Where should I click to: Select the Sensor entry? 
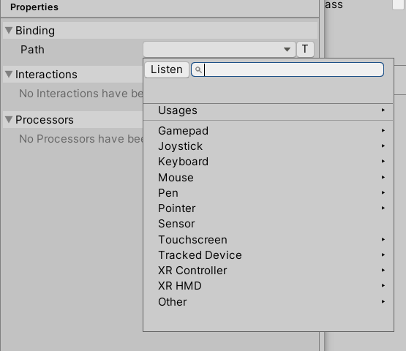268,224
